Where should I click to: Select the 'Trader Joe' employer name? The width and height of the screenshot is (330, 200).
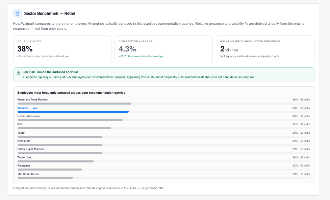coord(24,157)
